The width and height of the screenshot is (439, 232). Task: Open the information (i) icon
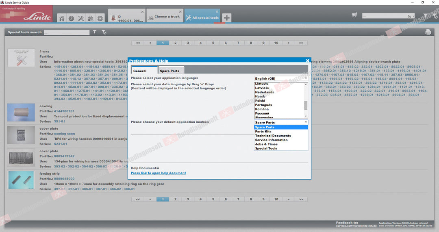72,18
